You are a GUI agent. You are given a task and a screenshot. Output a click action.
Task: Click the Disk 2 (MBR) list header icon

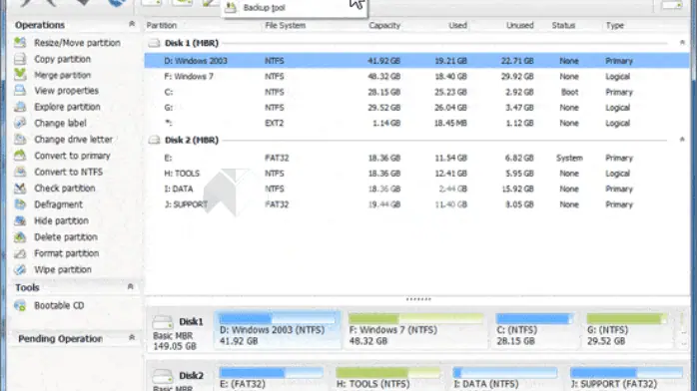coord(154,140)
